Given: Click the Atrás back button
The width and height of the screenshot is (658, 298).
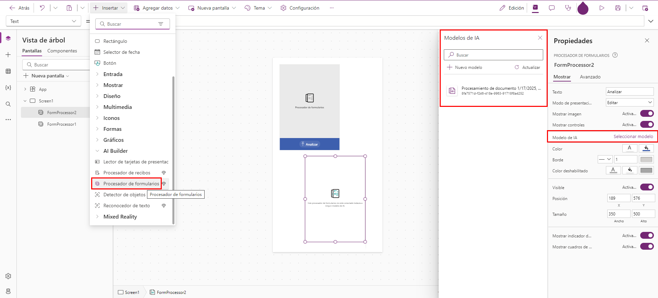Looking at the screenshot, I should point(20,8).
